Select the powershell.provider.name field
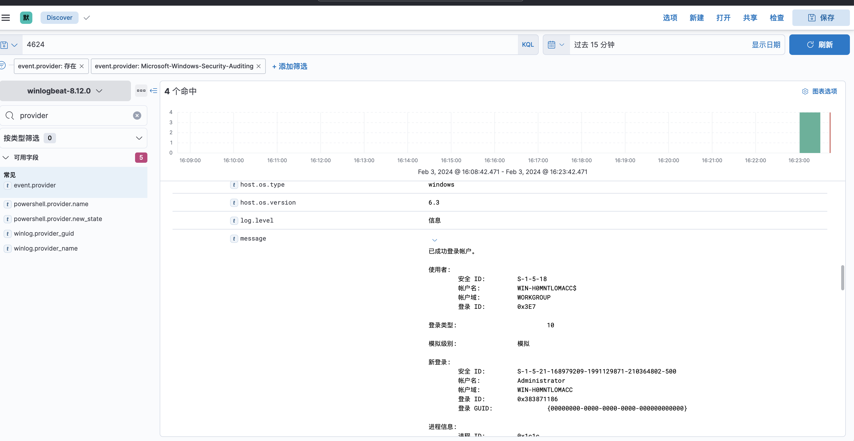 [x=51, y=204]
